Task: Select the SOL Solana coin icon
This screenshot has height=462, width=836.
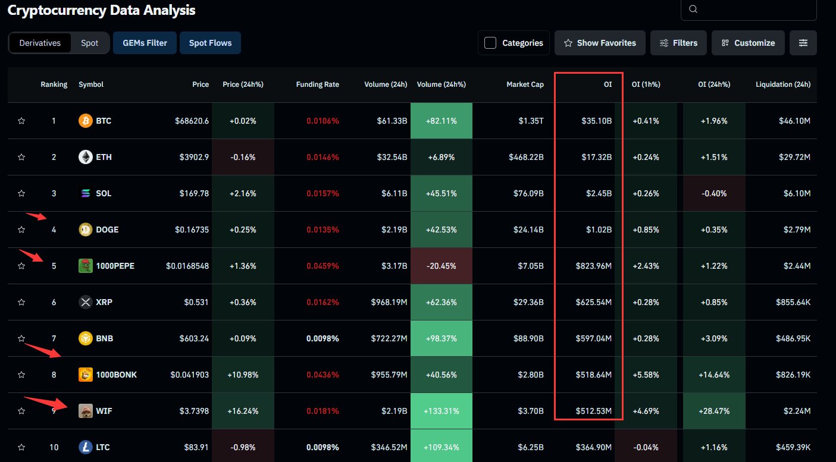Action: 85,193
